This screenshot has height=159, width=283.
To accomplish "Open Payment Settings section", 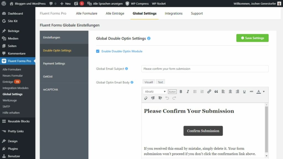I will click(x=64, y=63).
